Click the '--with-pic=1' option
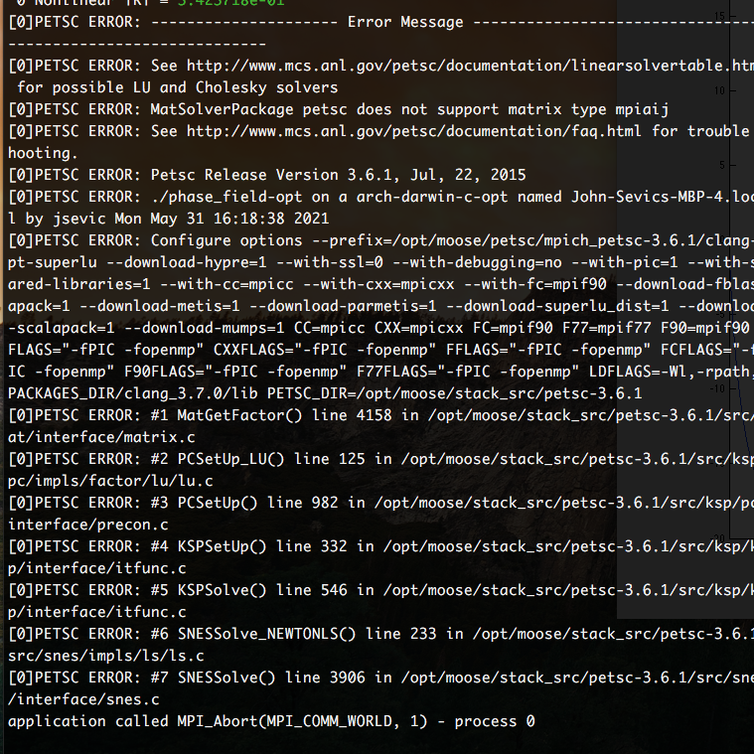 click(624, 262)
